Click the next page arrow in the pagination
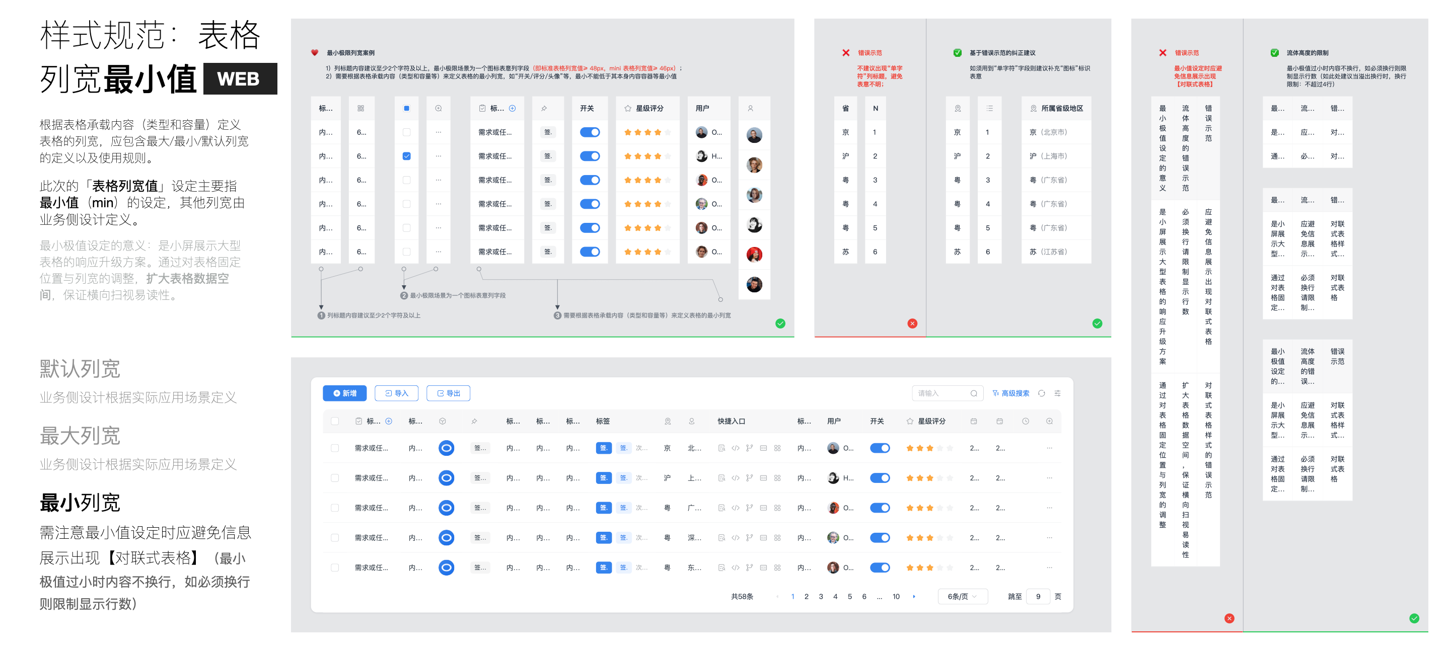The height and width of the screenshot is (654, 1450). (914, 596)
